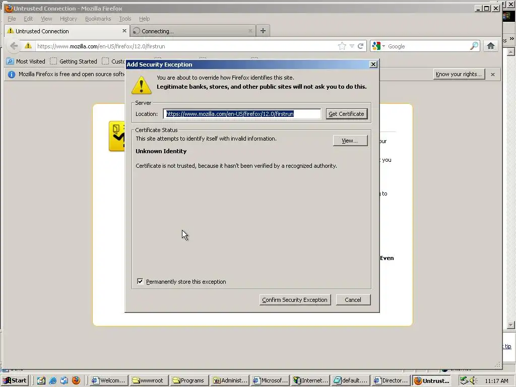Switch to Internet... taskbar window
This screenshot has height=387, width=516.
click(310, 380)
